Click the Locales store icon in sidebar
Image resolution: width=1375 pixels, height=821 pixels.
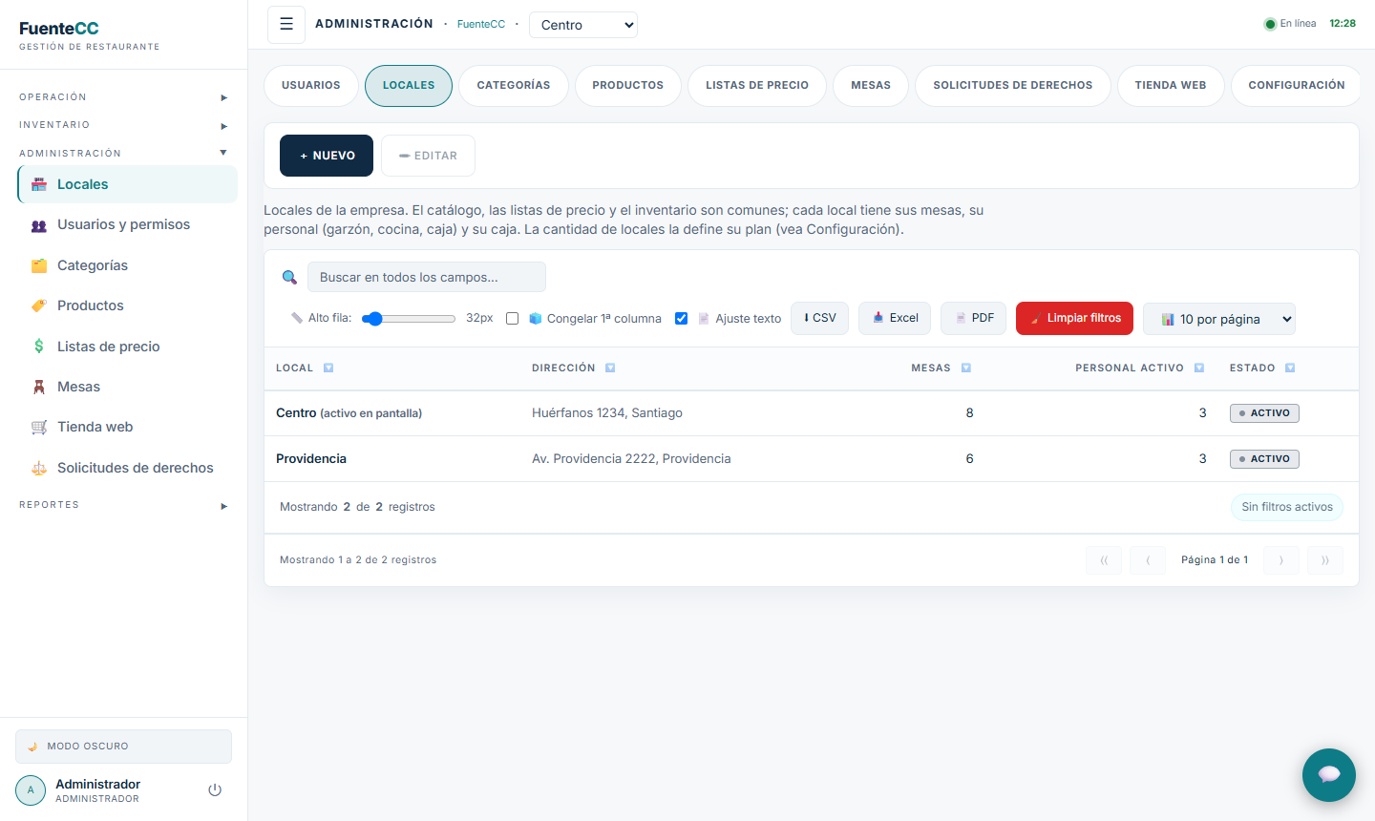click(x=39, y=184)
